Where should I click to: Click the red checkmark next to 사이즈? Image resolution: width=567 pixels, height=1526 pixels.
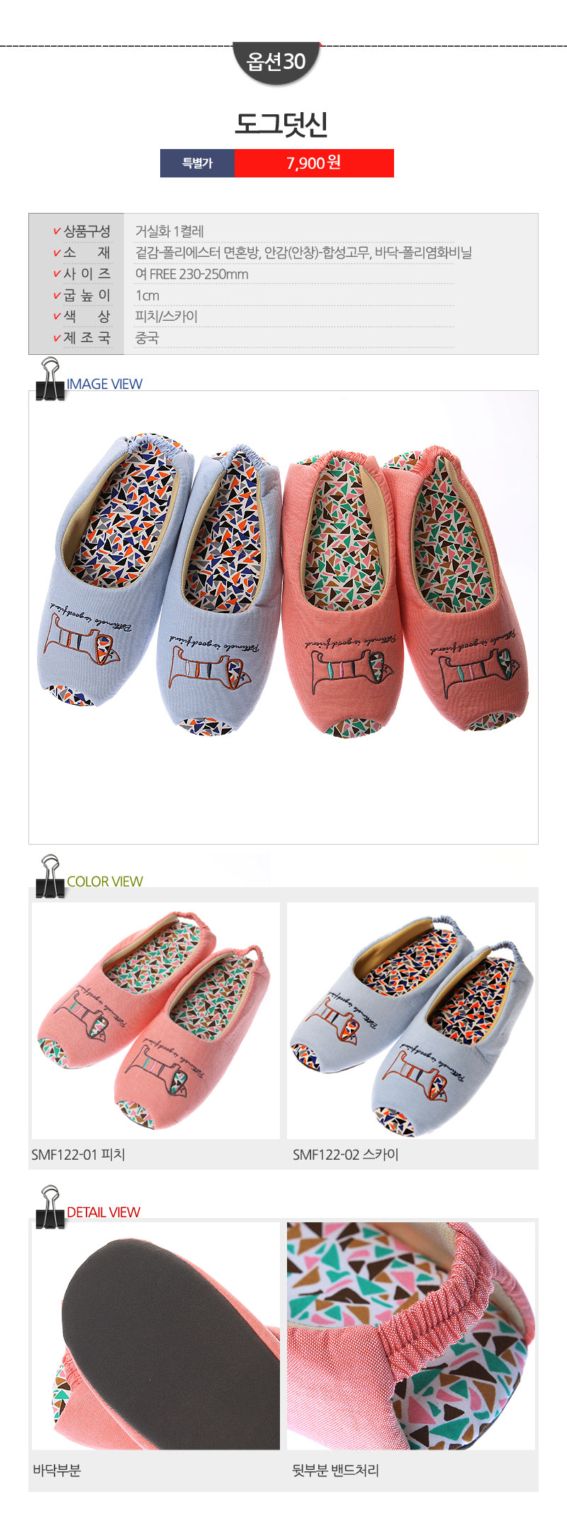57,274
